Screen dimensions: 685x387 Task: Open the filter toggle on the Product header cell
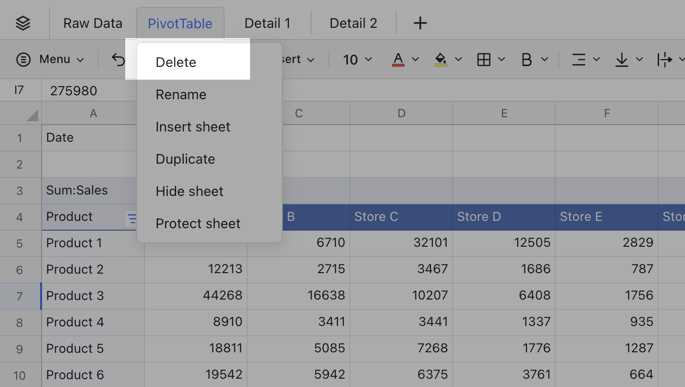coord(132,219)
